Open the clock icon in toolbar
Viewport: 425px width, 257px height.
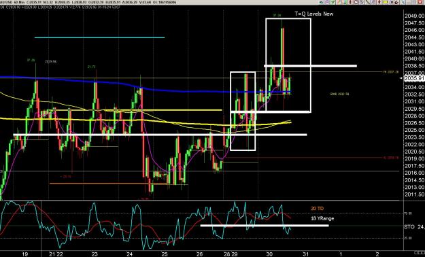[356, 2]
